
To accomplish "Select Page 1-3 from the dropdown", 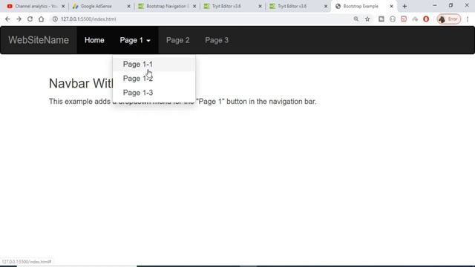I will (x=154, y=93).
